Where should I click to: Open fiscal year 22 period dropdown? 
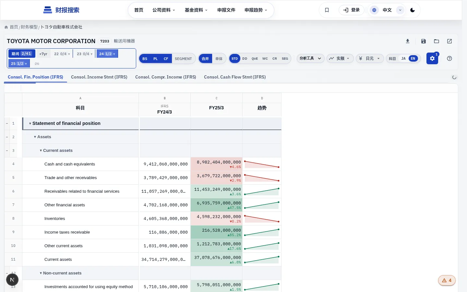(x=62, y=54)
